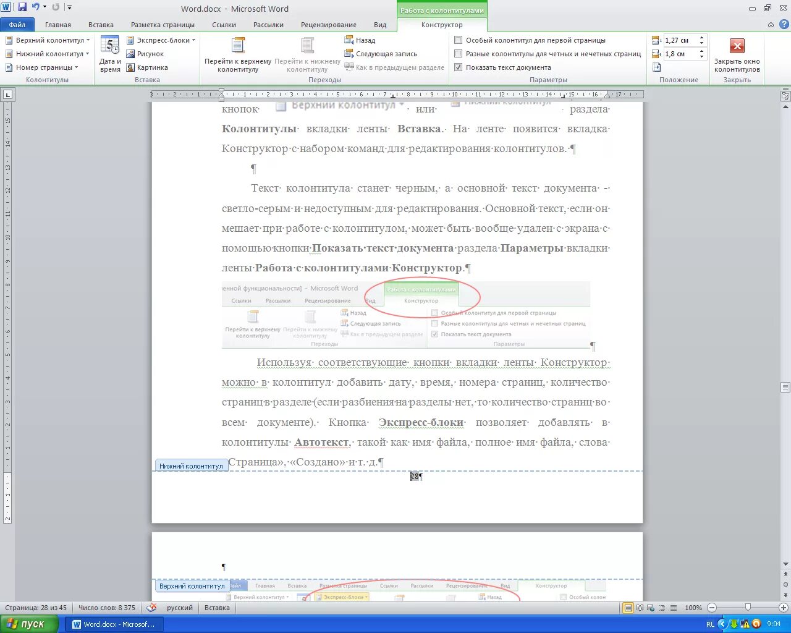This screenshot has width=791, height=633.
Task: Open the Номер страницы dropdown
Action: click(42, 67)
